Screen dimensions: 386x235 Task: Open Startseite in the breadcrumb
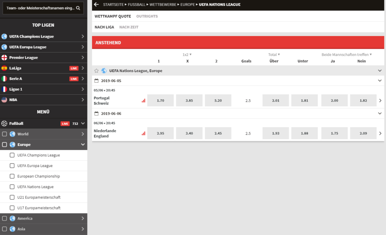[113, 5]
